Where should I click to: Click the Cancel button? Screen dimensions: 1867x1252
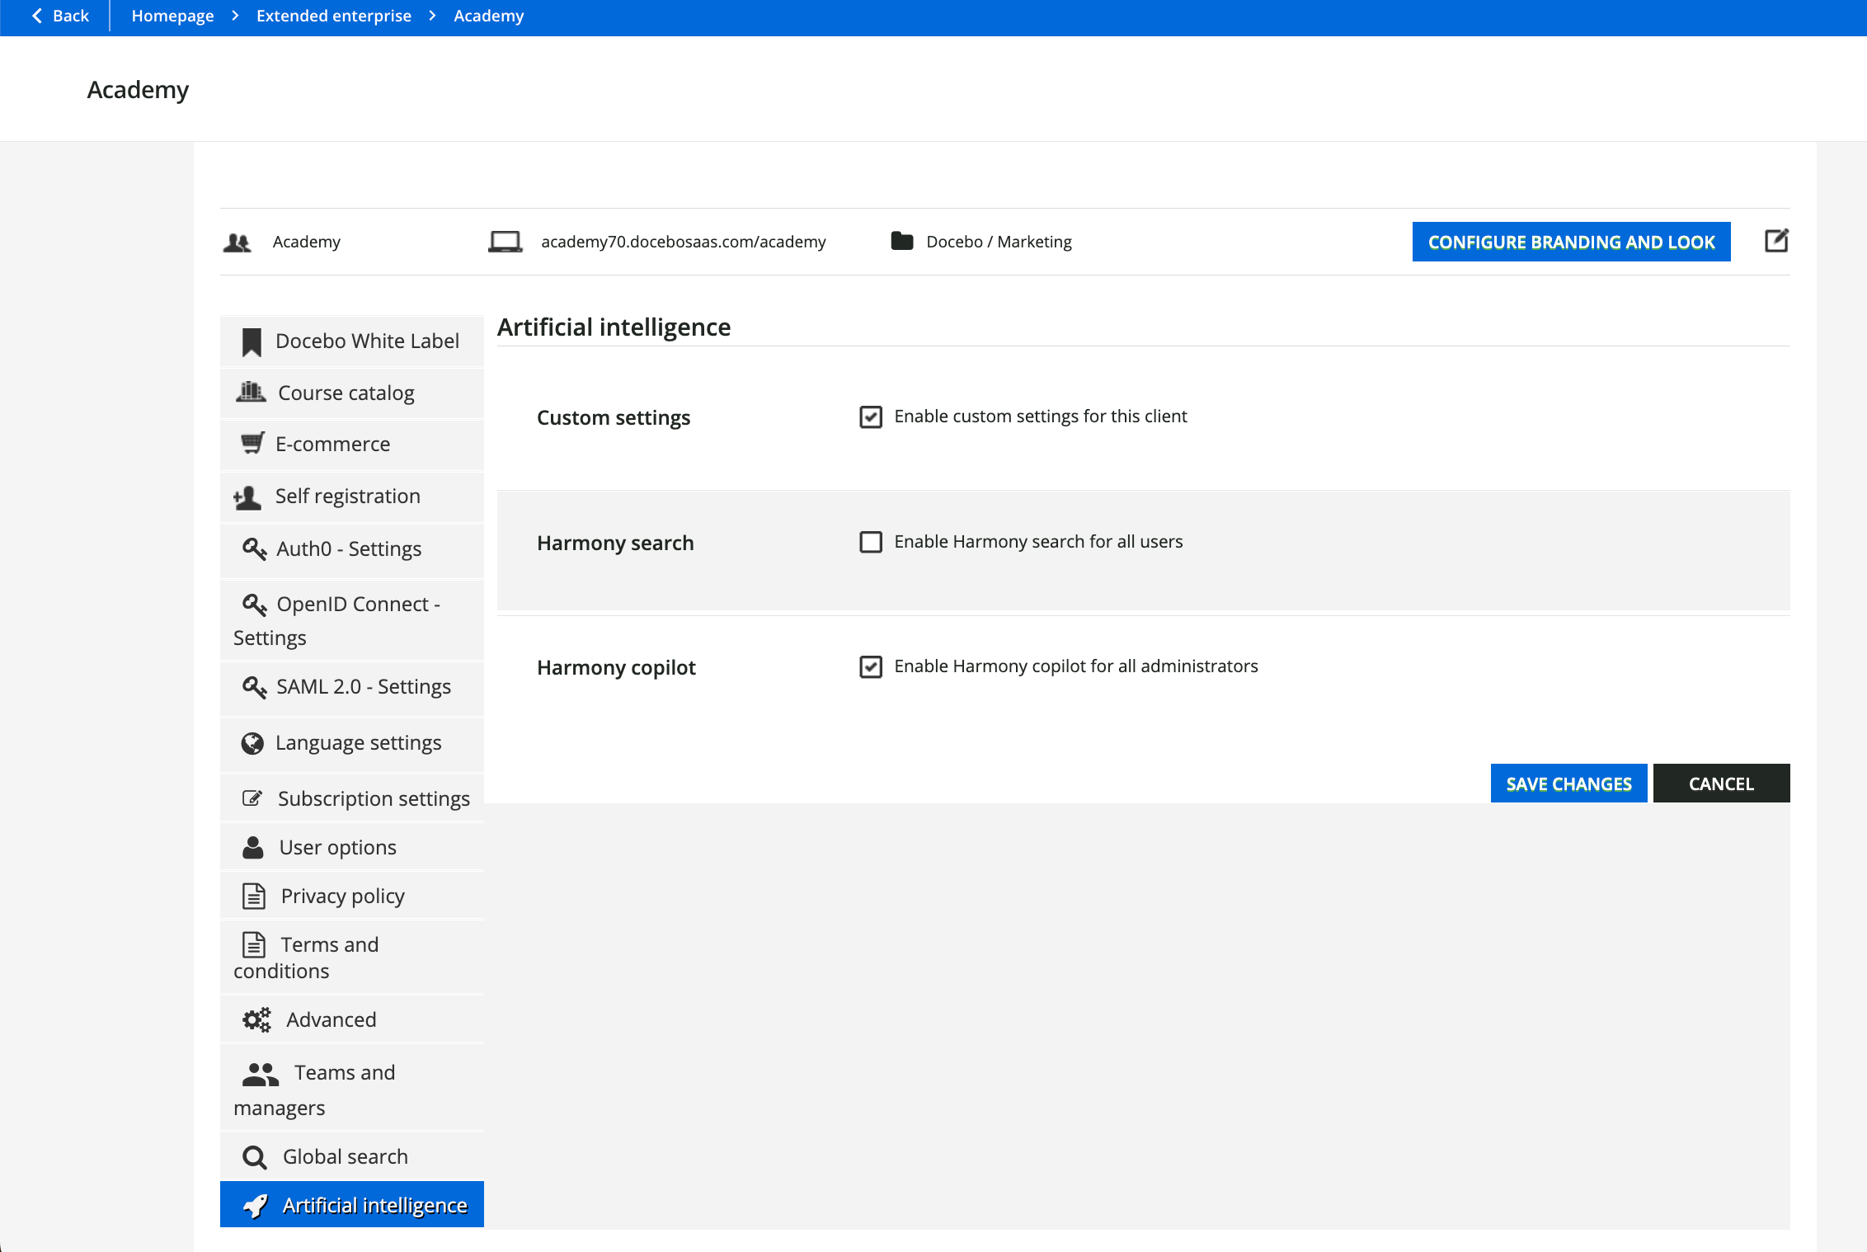[x=1721, y=784]
